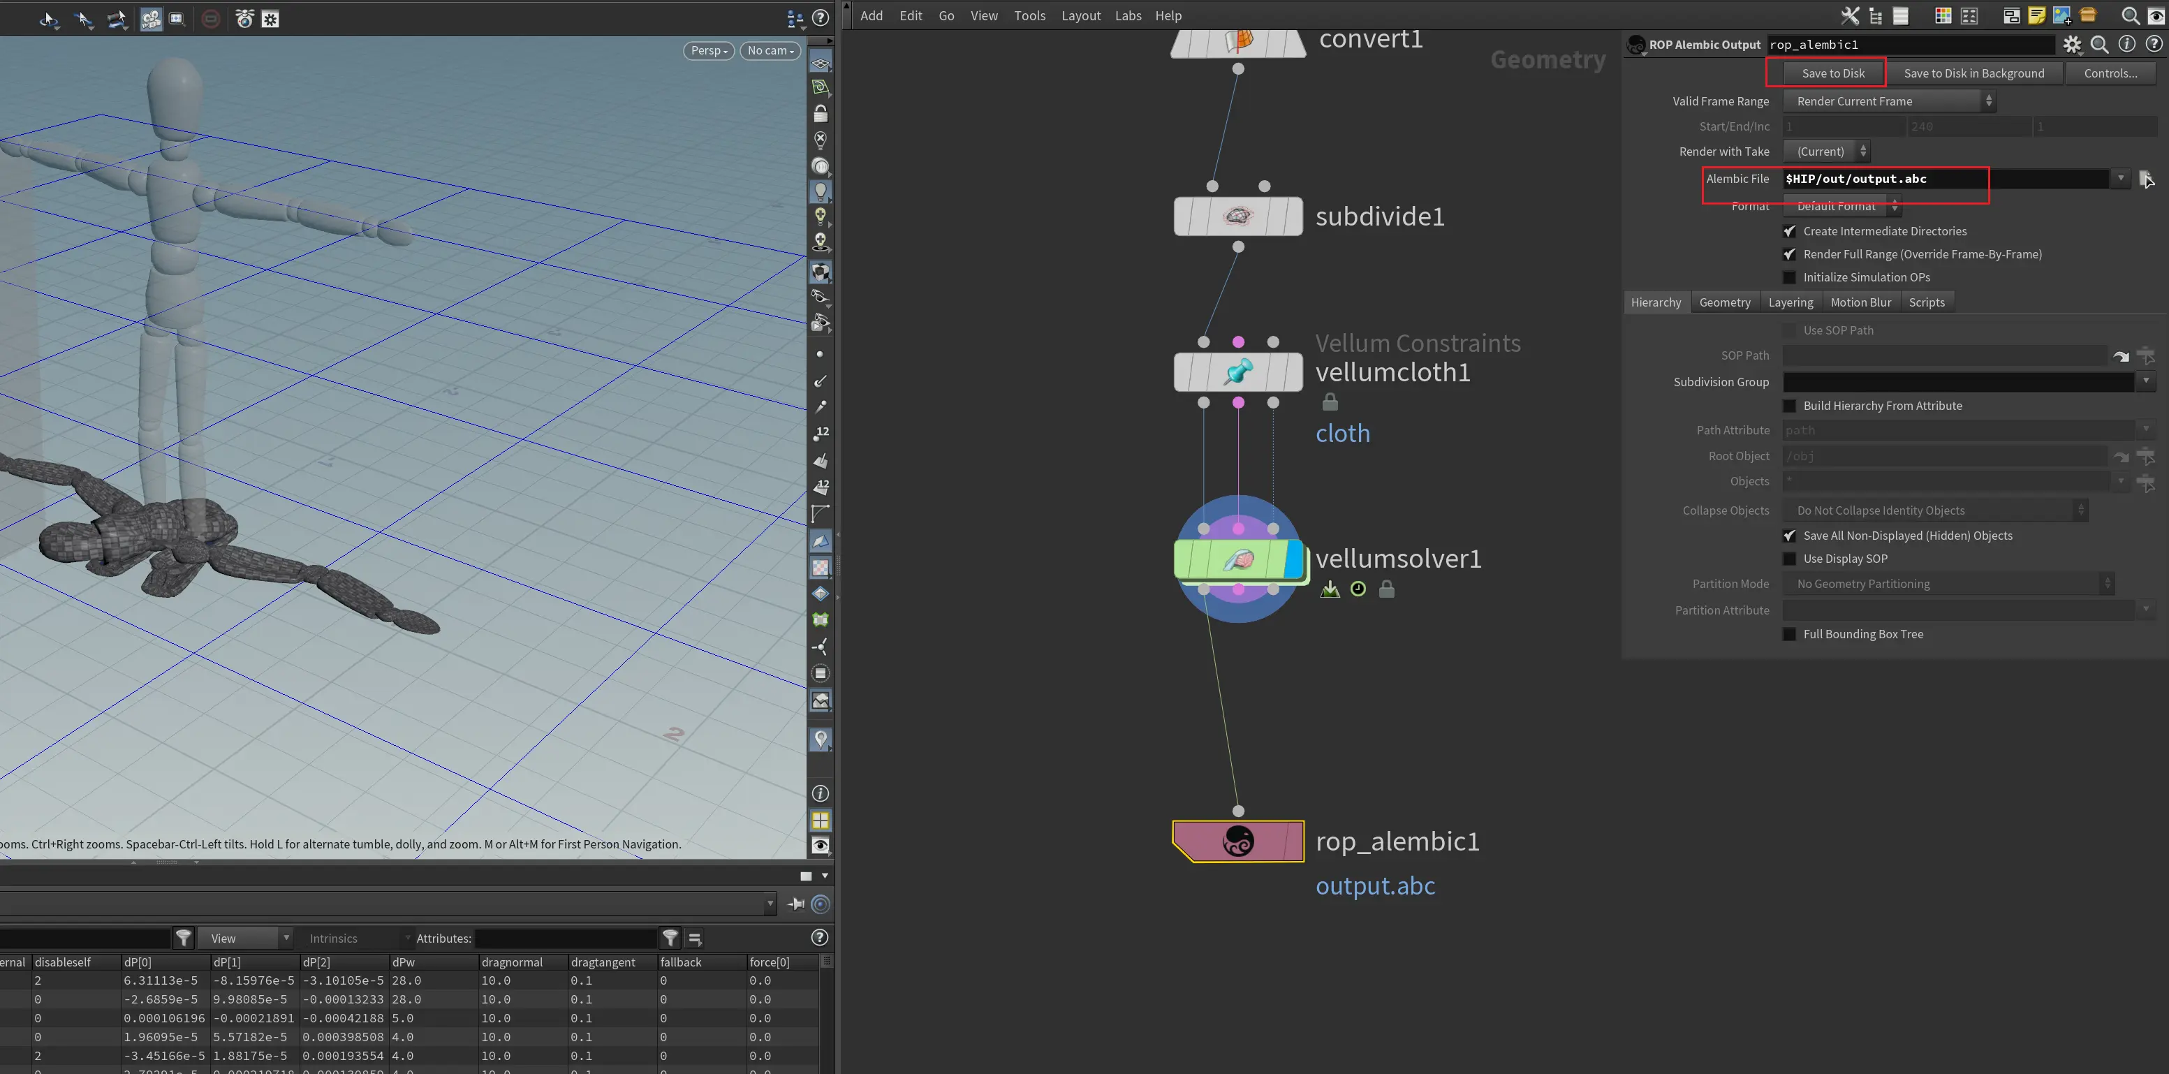
Task: Switch to the Geometry tab
Action: [x=1724, y=302]
